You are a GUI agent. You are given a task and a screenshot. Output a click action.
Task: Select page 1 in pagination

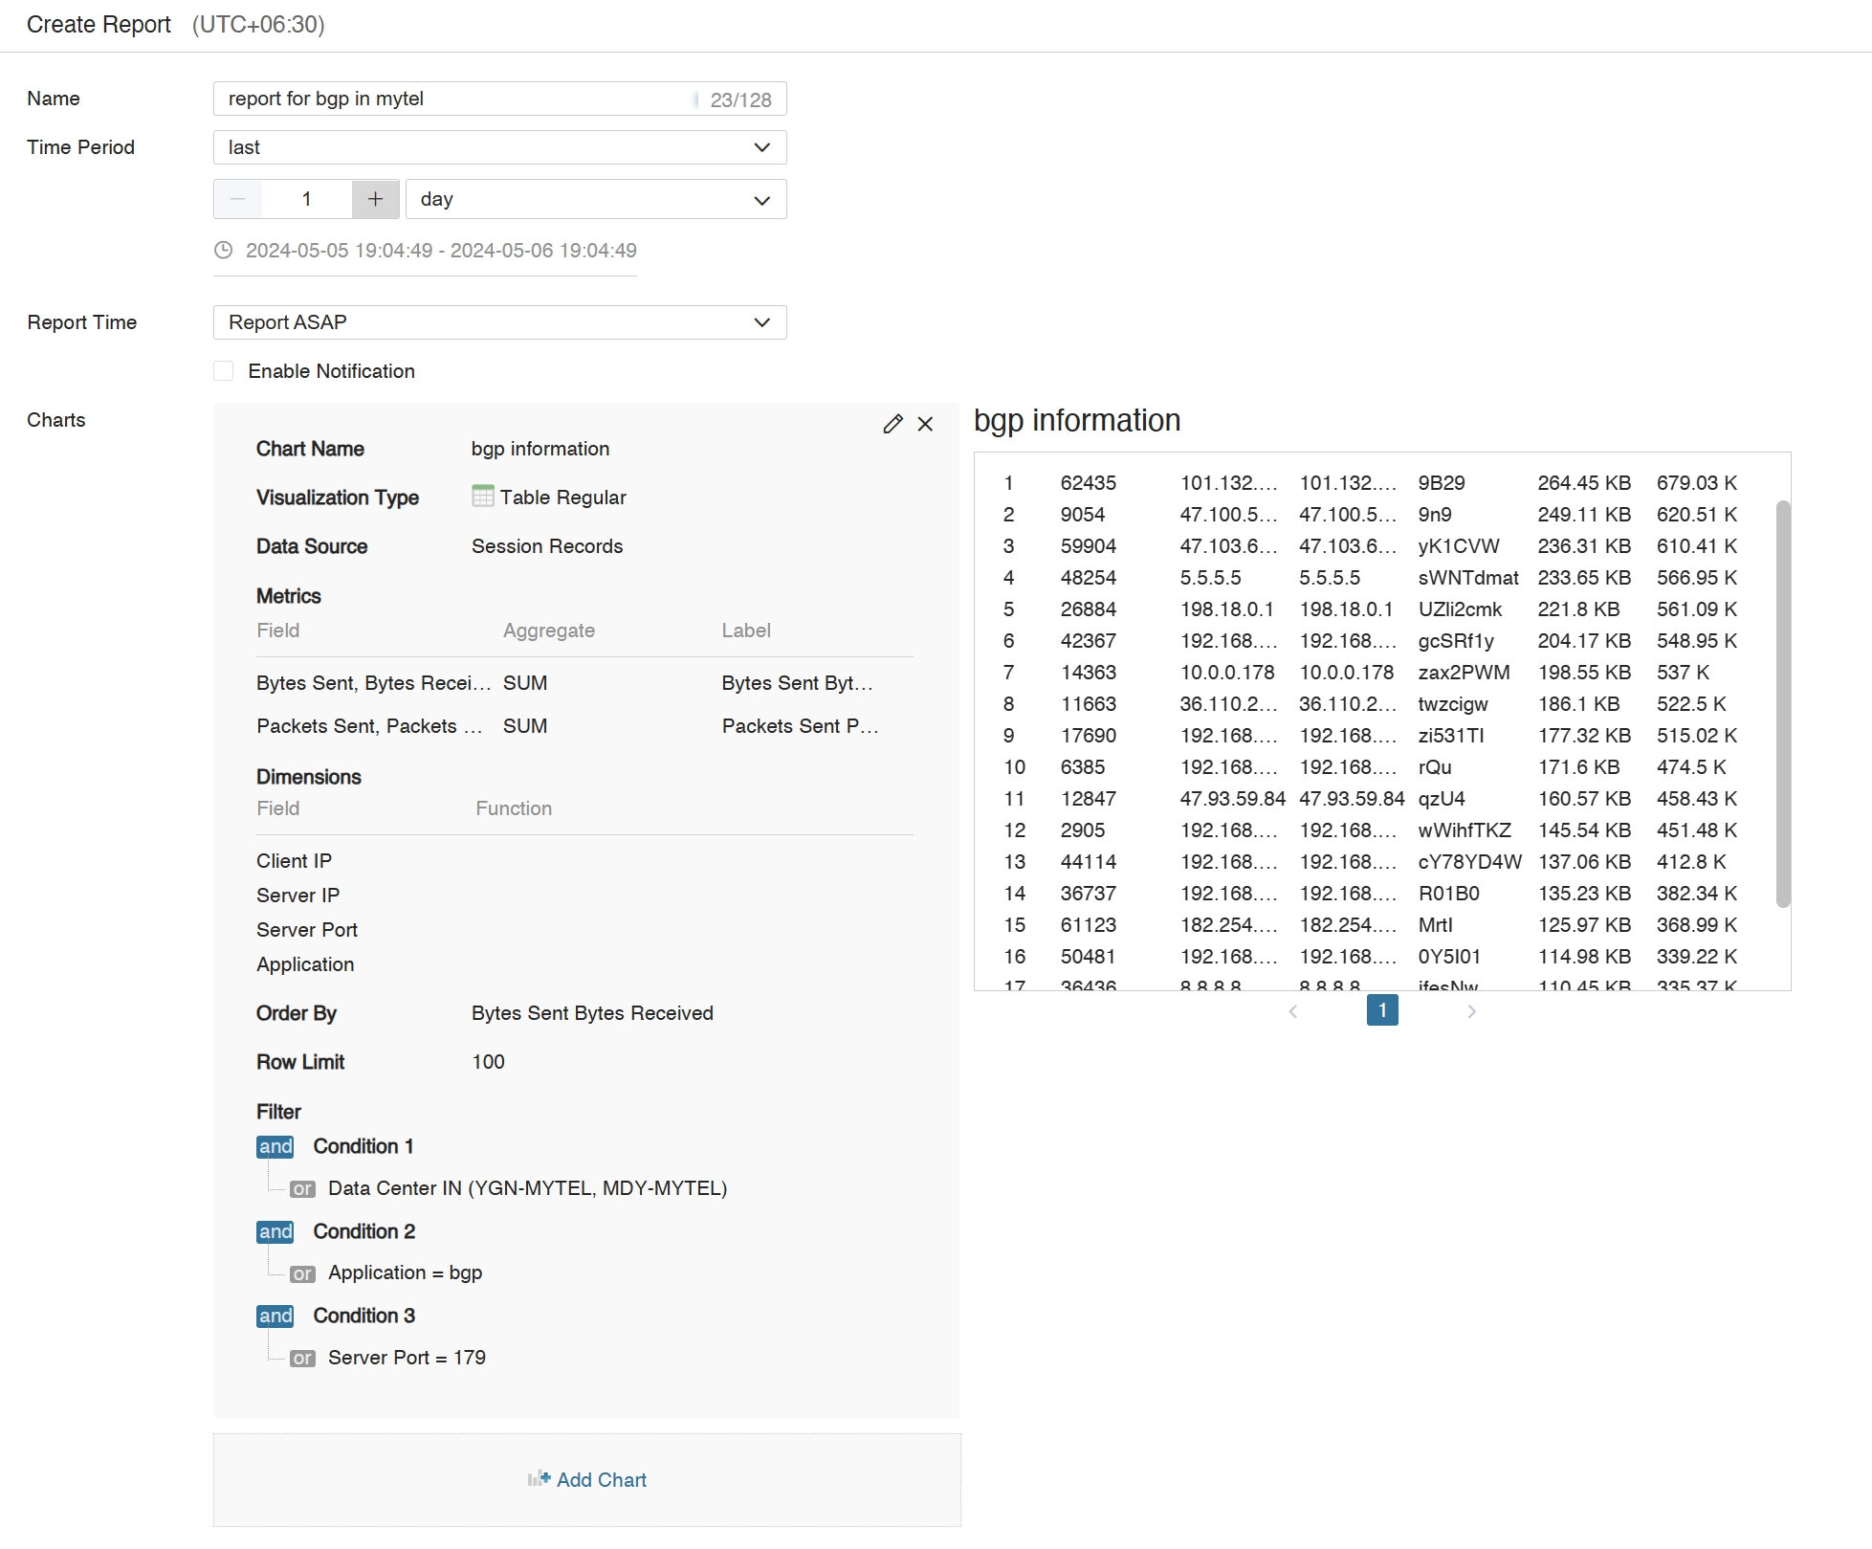1382,1010
